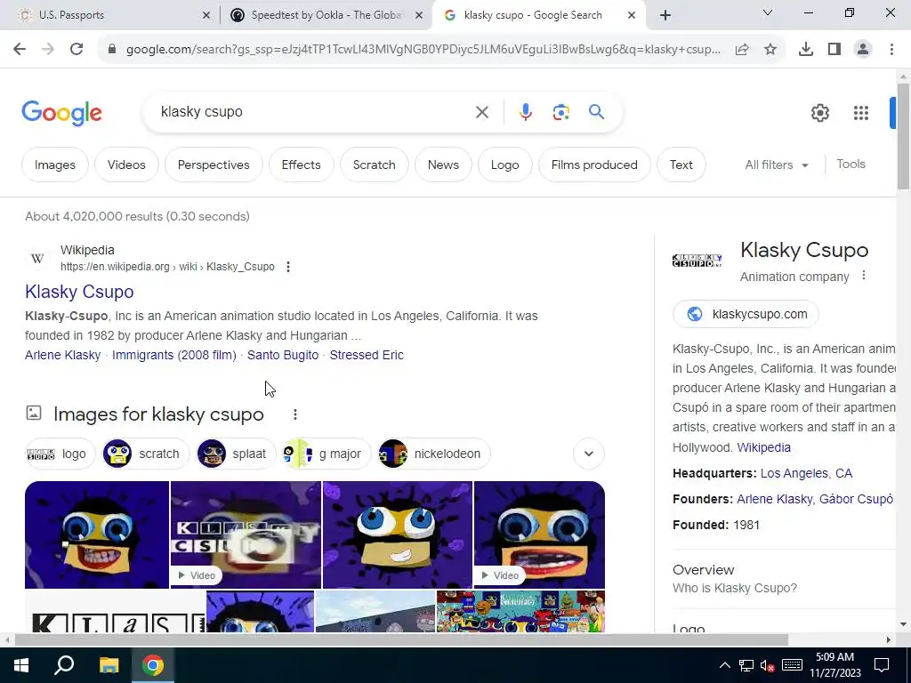Click Chrome icon in taskbar
The width and height of the screenshot is (911, 683).
[x=153, y=665]
